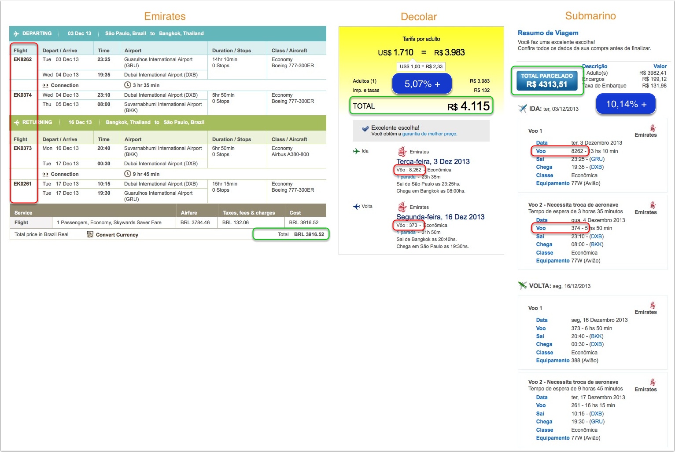Select flight number EK0374
675x452 pixels.
tap(22, 95)
